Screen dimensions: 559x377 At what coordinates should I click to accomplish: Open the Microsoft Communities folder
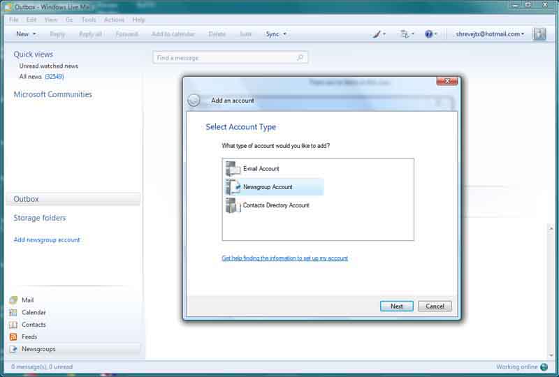pos(53,94)
